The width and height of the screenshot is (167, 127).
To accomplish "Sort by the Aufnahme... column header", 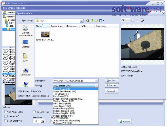I will pyautogui.click(x=57, y=26).
